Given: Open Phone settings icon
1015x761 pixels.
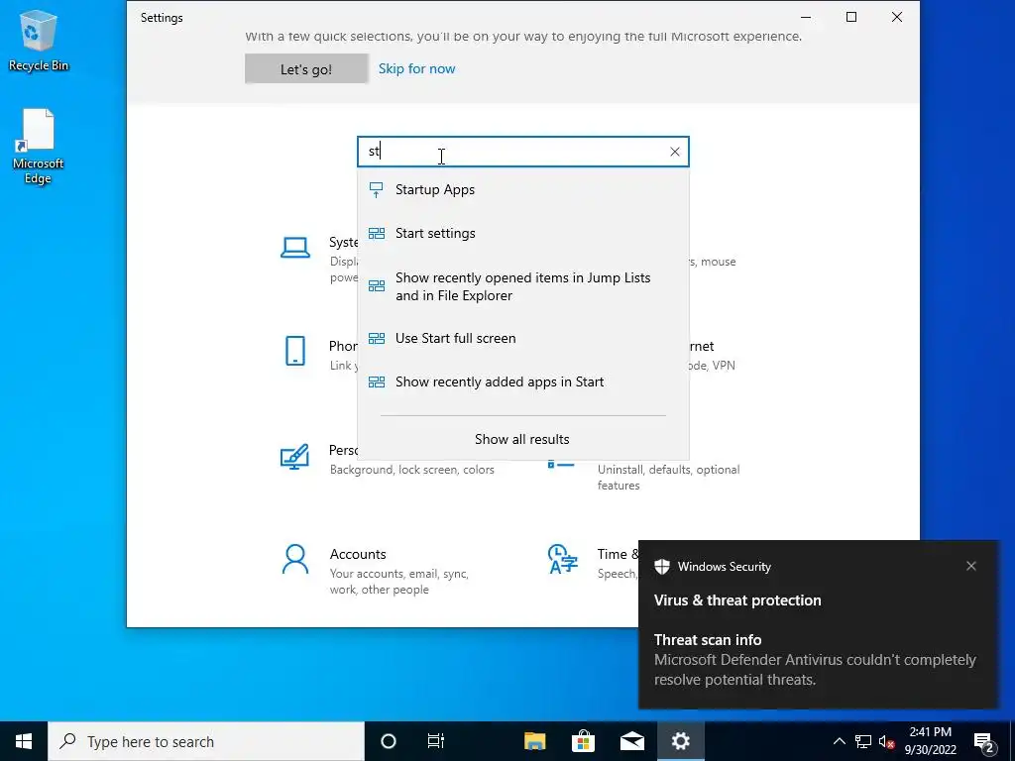Looking at the screenshot, I should tap(295, 351).
